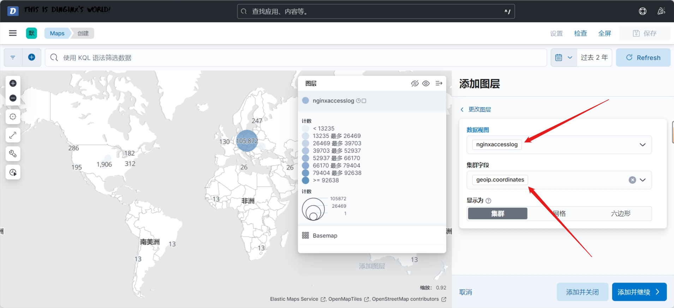Expand map to full extent tool
The height and width of the screenshot is (308, 674).
(x=13, y=135)
